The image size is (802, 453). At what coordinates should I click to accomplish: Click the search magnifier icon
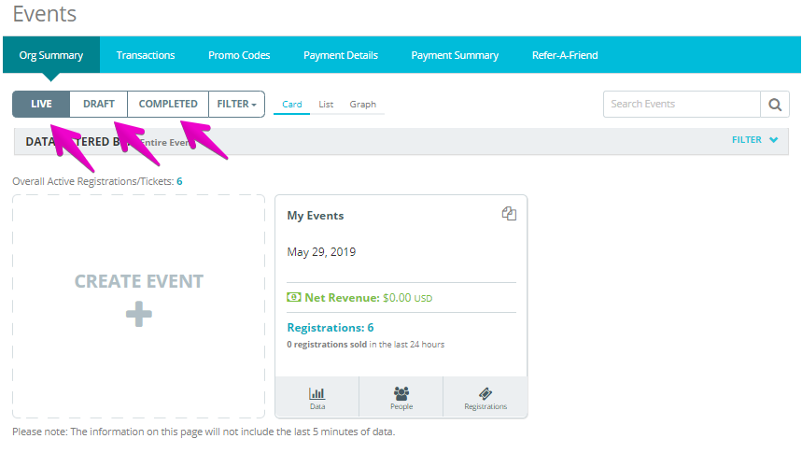[774, 105]
